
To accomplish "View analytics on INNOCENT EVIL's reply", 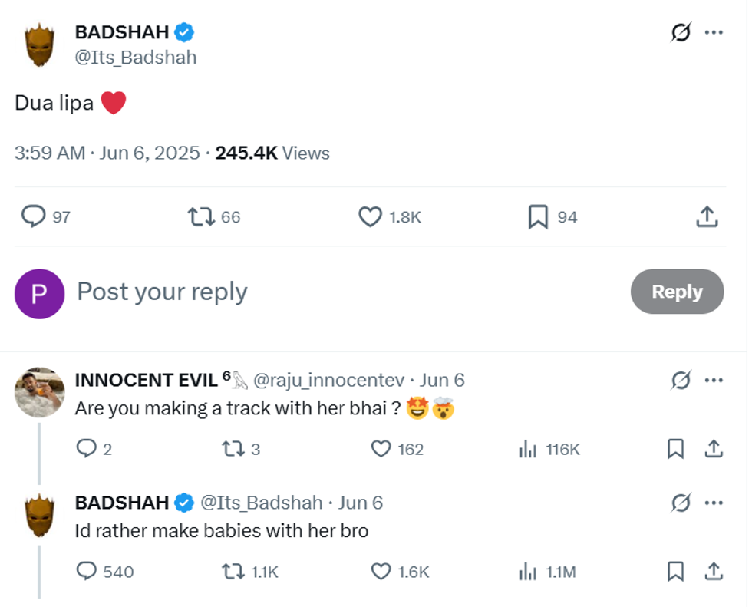I will pos(528,450).
